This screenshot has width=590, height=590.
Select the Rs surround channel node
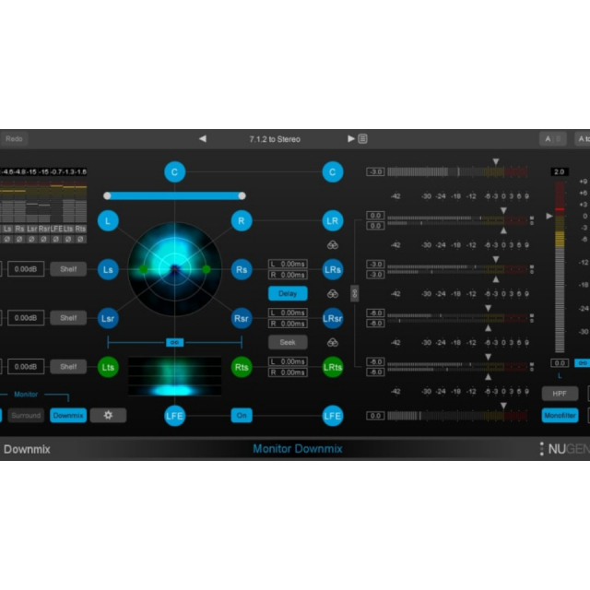click(x=242, y=269)
